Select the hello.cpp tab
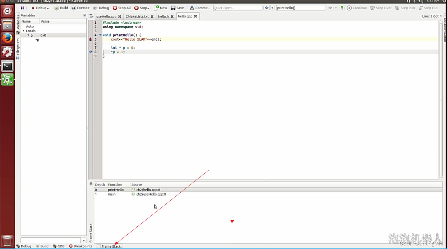 click(185, 16)
